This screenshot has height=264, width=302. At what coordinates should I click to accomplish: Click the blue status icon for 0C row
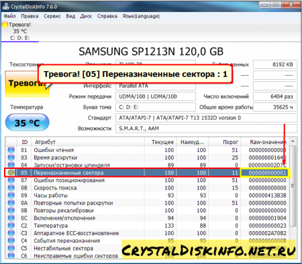click(x=11, y=218)
